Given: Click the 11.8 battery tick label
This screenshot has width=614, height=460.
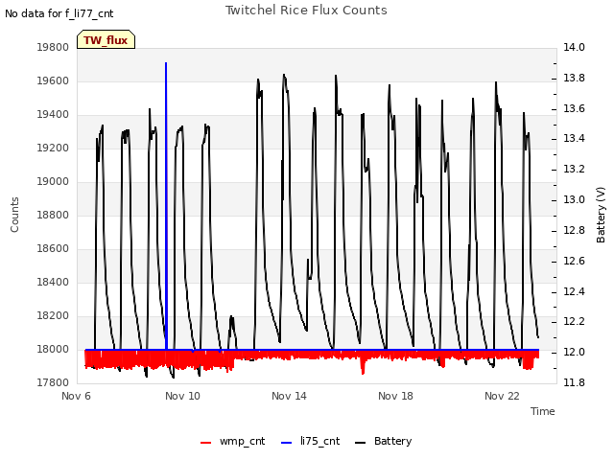Looking at the screenshot, I should [574, 382].
